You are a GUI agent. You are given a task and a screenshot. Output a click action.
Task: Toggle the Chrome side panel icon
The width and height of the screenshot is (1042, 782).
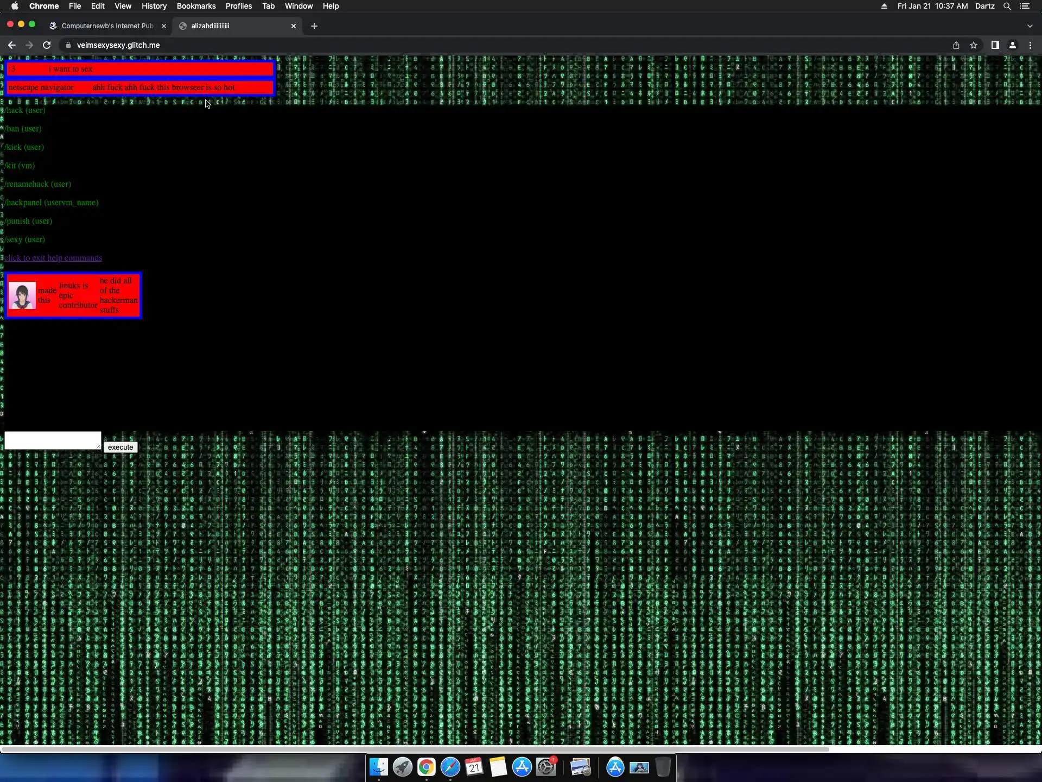[995, 45]
